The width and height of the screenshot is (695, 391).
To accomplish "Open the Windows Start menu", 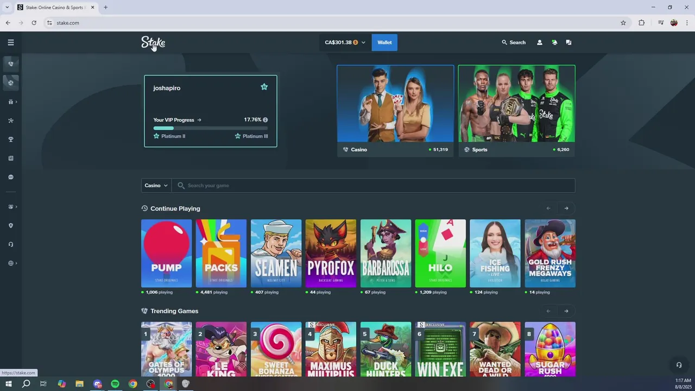I will (x=9, y=384).
